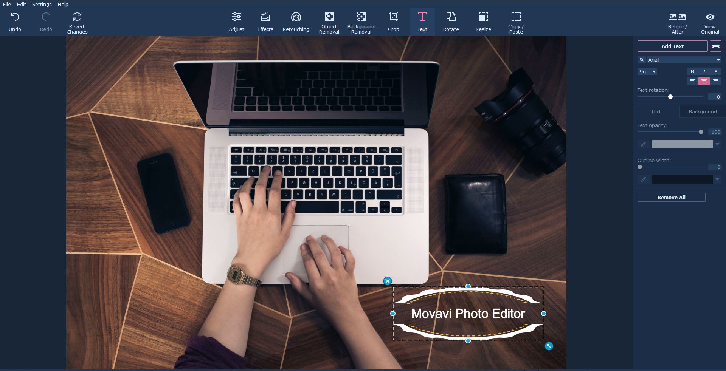726x371 pixels.
Task: Align text to the center
Action: [x=704, y=81]
